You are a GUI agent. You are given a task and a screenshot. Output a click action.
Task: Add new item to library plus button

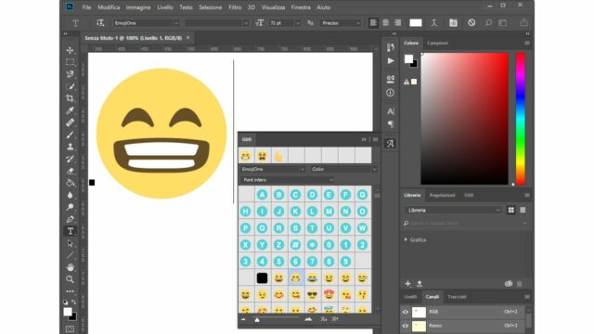[x=408, y=284]
